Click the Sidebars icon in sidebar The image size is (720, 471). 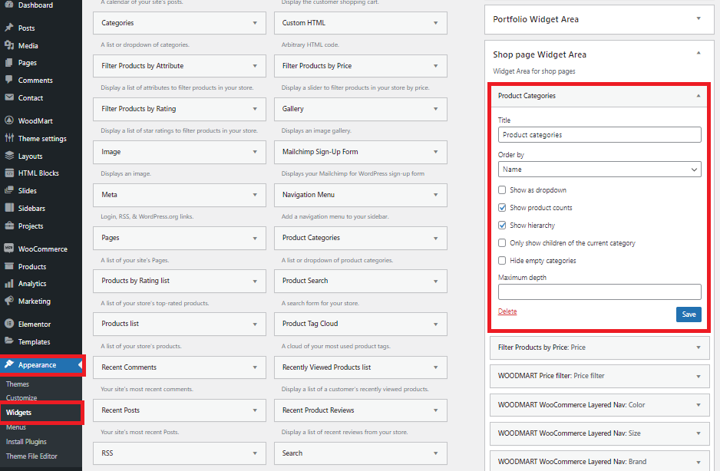click(9, 207)
